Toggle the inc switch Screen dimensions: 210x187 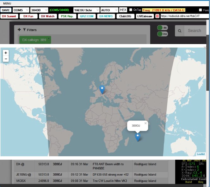(x=162, y=34)
